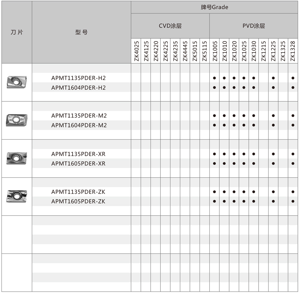Click the PVD涂层 column group header
Viewport: 300px width, 294px height.
[x=253, y=26]
